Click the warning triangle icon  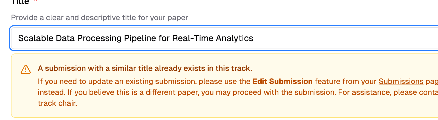[26, 69]
